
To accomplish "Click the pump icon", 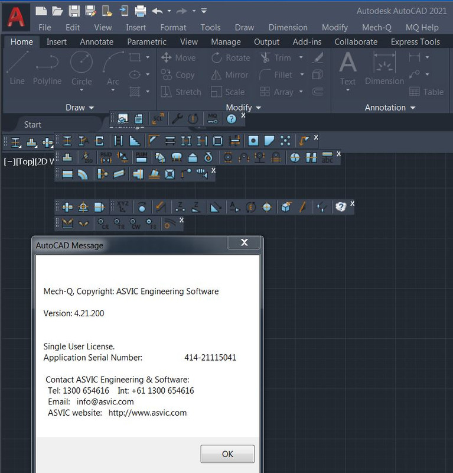I will pyautogui.click(x=208, y=157).
